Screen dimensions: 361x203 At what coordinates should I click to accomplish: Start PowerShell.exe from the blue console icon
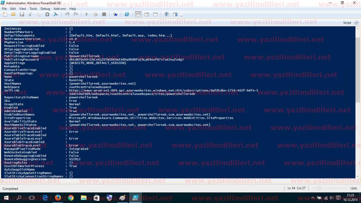pos(127,14)
